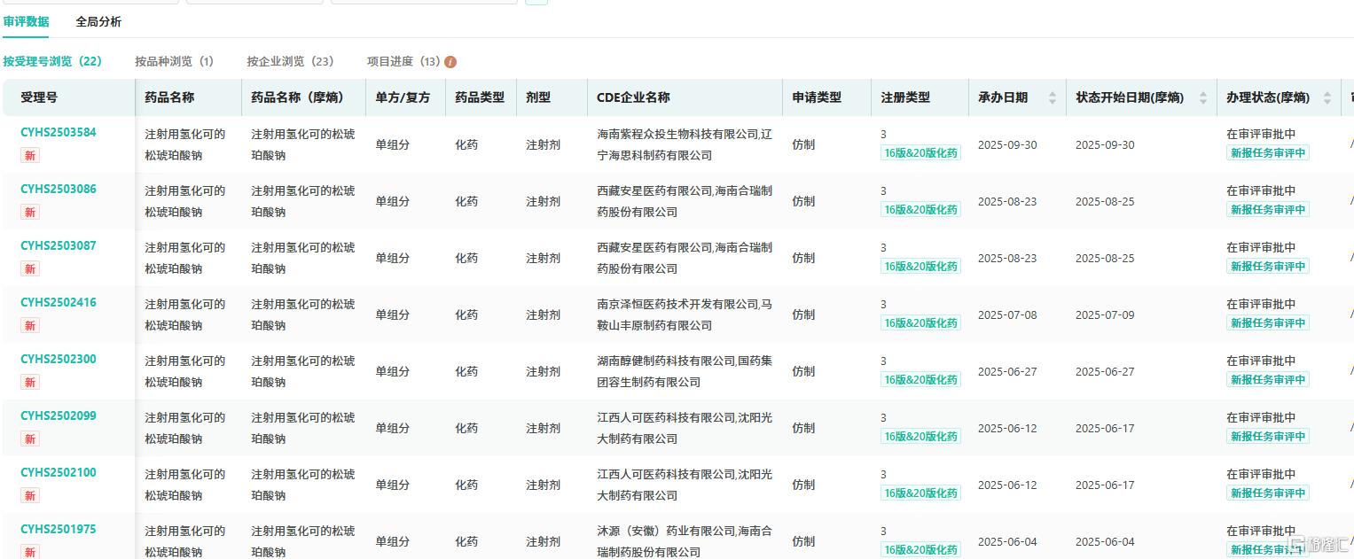Image resolution: width=1354 pixels, height=559 pixels.
Task: Show the 项目进度 (13) view
Action: coord(403,62)
